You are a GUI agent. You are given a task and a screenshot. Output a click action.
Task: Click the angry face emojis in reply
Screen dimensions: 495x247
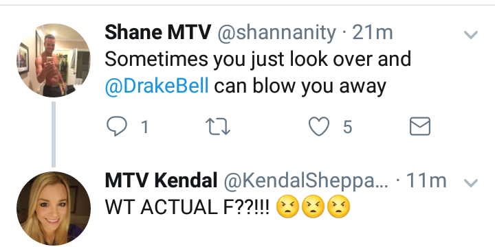tap(313, 207)
